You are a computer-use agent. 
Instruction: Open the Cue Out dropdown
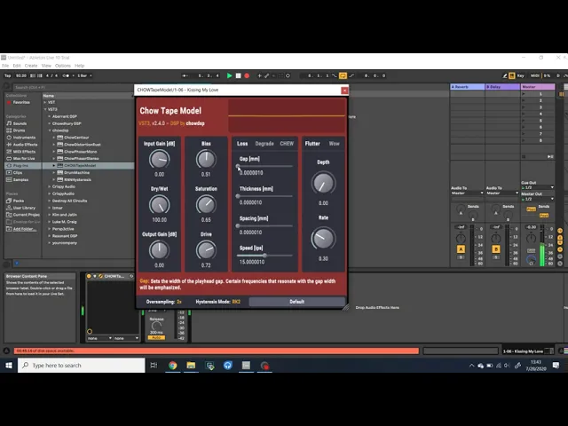(538, 187)
